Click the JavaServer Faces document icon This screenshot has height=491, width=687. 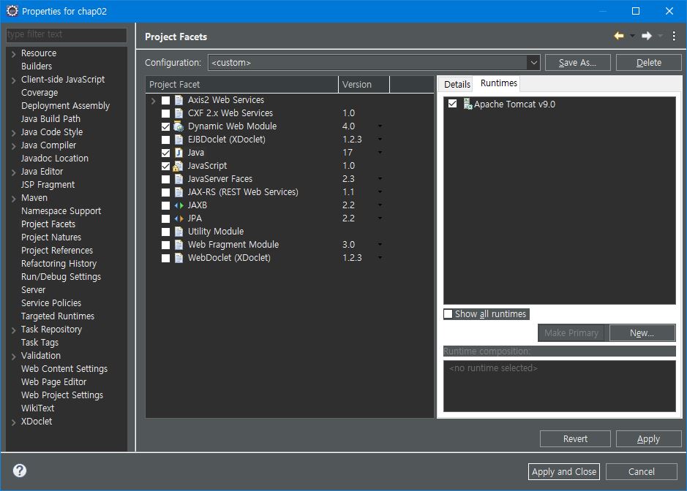click(179, 179)
